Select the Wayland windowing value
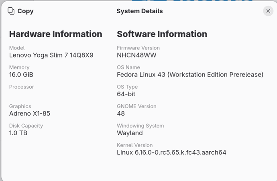This screenshot has height=181, width=277. [x=130, y=133]
